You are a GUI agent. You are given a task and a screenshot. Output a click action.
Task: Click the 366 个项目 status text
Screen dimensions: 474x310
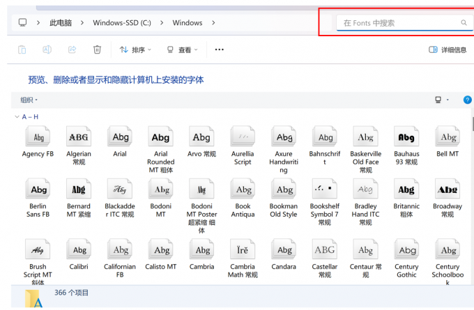(71, 293)
